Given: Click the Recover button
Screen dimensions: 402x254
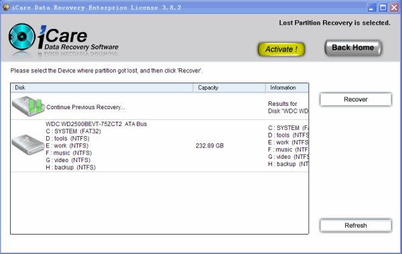Looking at the screenshot, I should 356,99.
